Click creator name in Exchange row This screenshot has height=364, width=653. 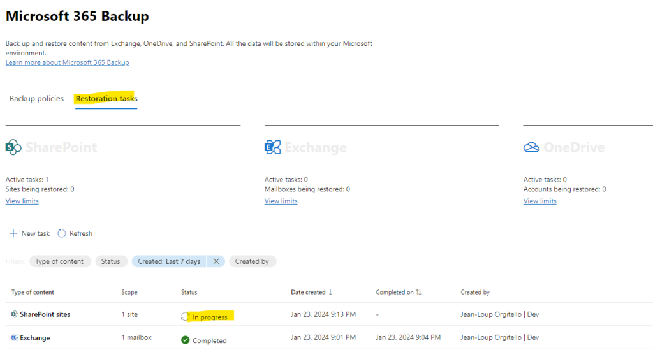pos(500,337)
